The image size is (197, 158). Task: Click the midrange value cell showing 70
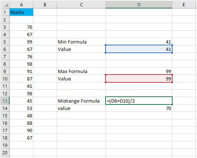(139, 108)
